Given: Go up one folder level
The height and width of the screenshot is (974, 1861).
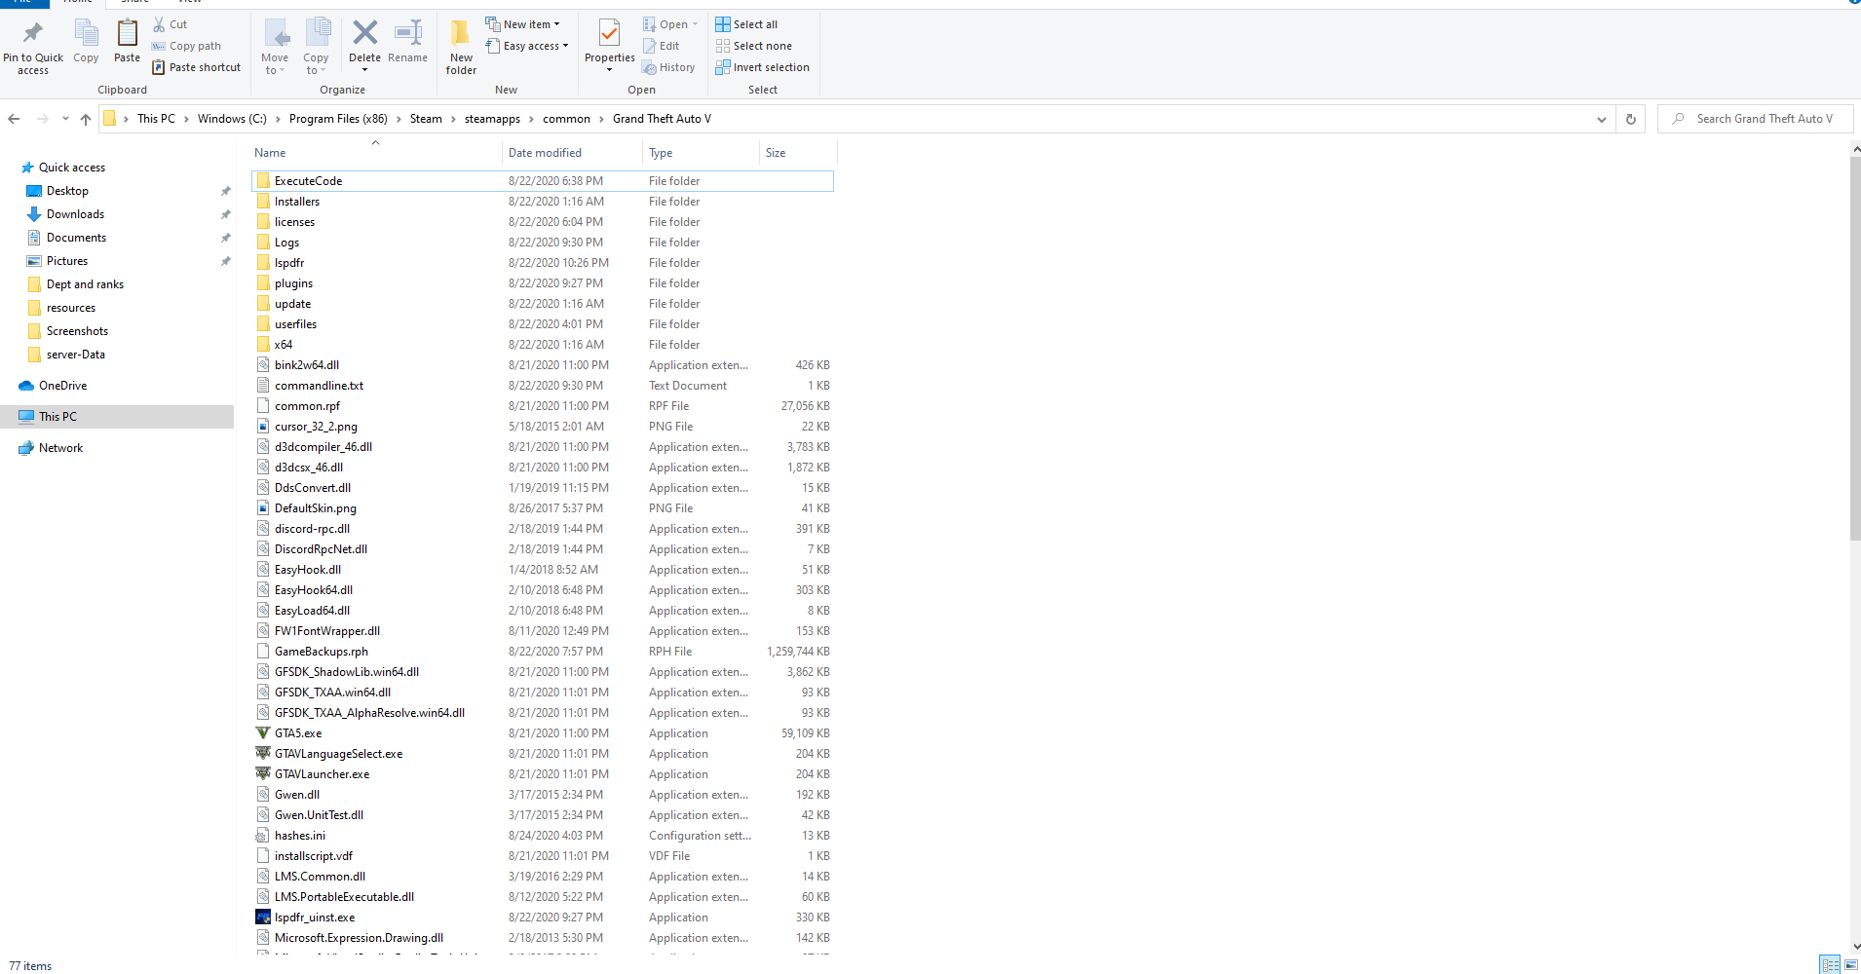Looking at the screenshot, I should 86,119.
